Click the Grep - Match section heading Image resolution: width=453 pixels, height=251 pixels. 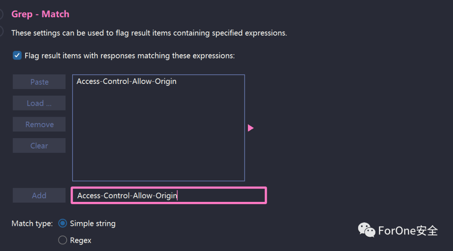coord(40,14)
